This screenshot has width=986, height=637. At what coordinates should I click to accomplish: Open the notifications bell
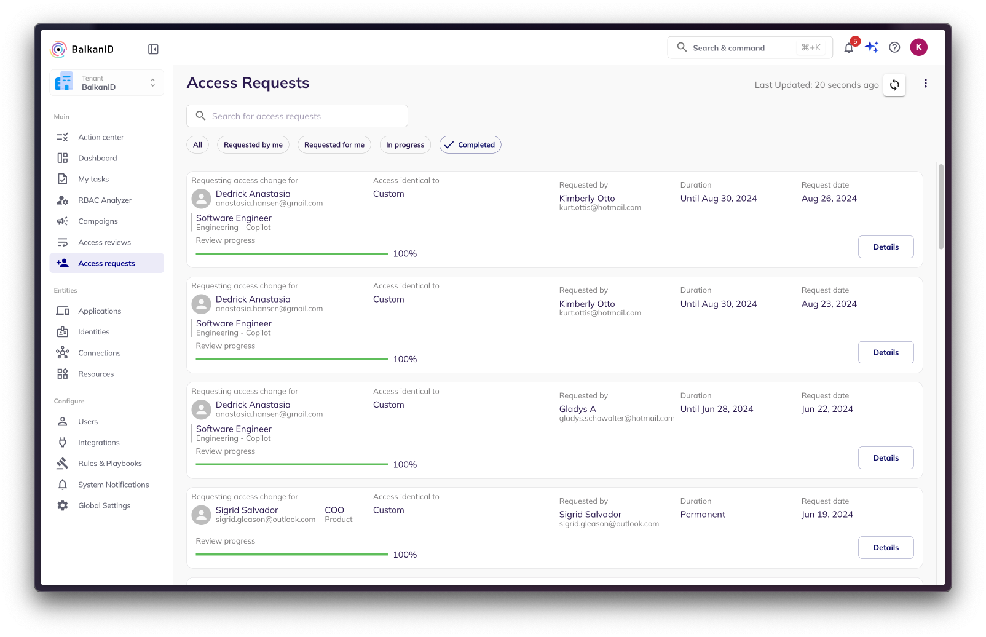coord(849,48)
